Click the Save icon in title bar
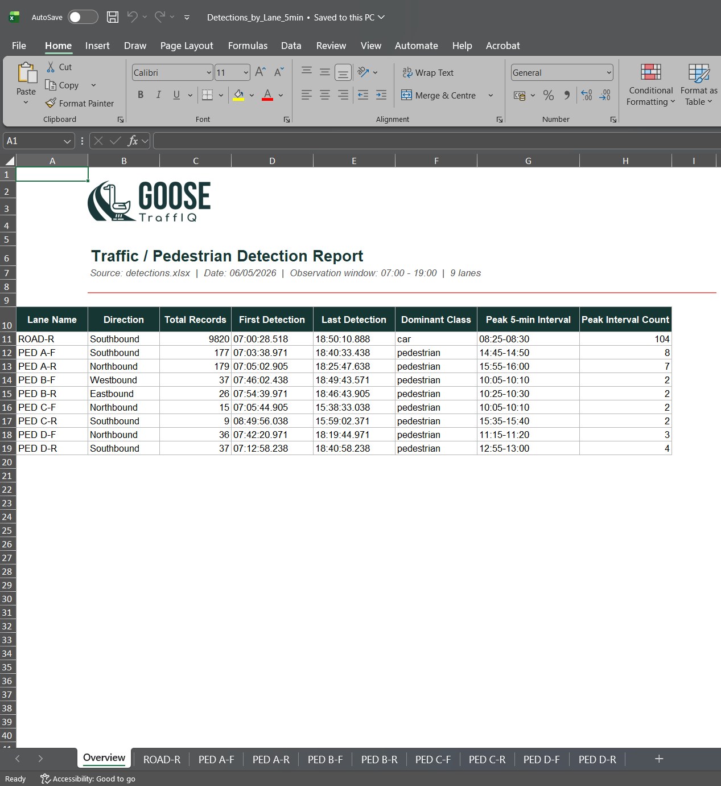721x786 pixels. click(113, 17)
